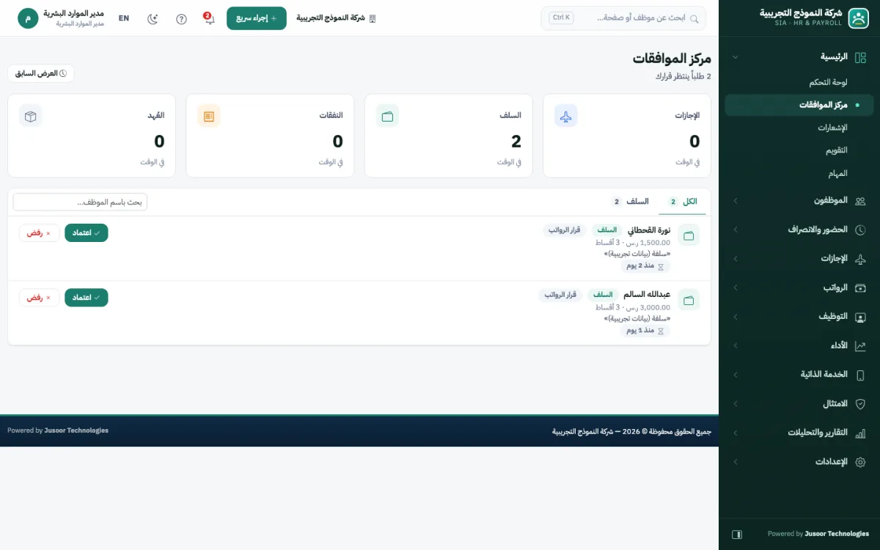Approve عبدالله السالم's advance request
The height and width of the screenshot is (550, 880).
(x=87, y=297)
